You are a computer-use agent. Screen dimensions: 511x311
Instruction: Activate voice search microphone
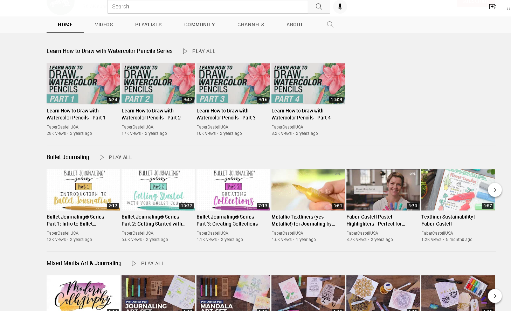[340, 7]
